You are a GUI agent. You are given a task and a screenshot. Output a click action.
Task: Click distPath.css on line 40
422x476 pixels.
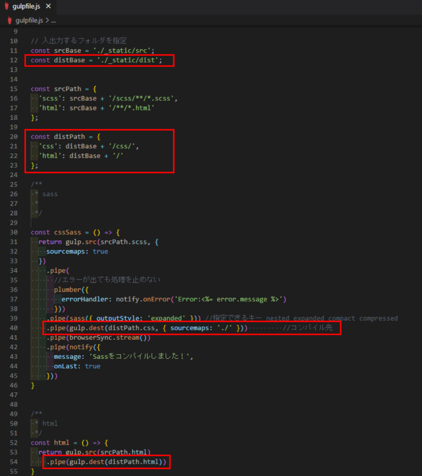[x=131, y=328]
